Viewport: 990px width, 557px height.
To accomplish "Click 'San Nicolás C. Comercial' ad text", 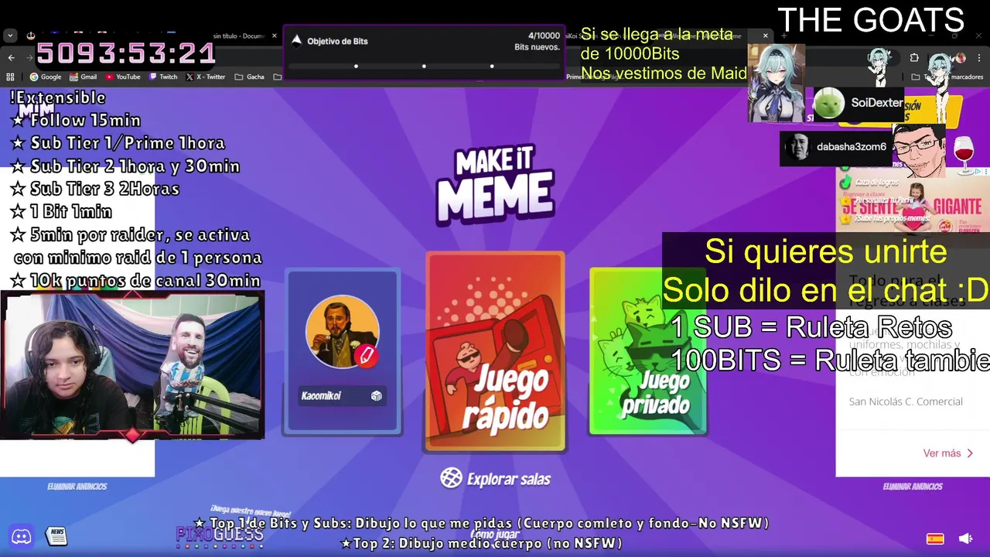I will [906, 402].
